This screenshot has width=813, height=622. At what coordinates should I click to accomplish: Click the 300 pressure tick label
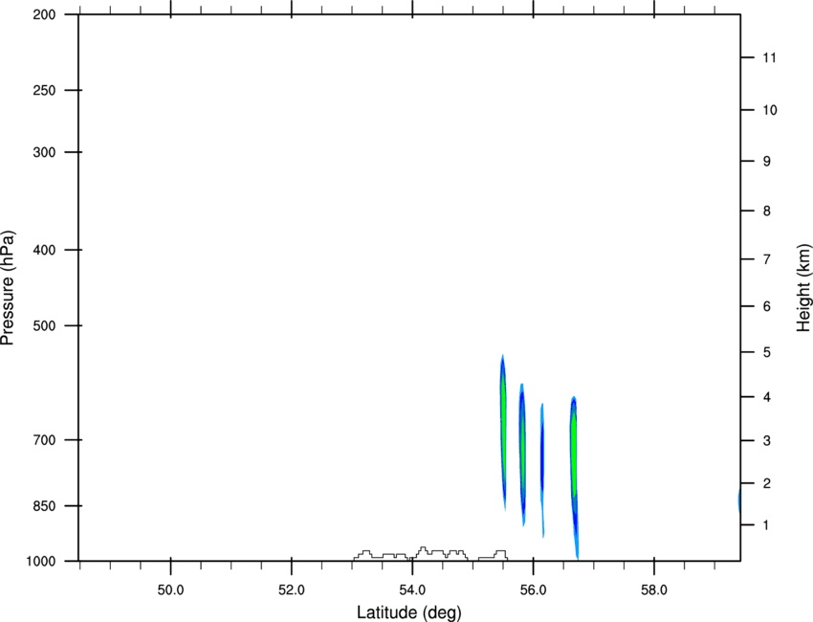[44, 152]
